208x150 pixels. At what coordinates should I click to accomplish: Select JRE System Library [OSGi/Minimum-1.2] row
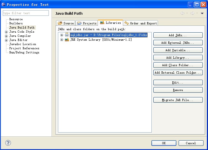[x=101, y=40]
